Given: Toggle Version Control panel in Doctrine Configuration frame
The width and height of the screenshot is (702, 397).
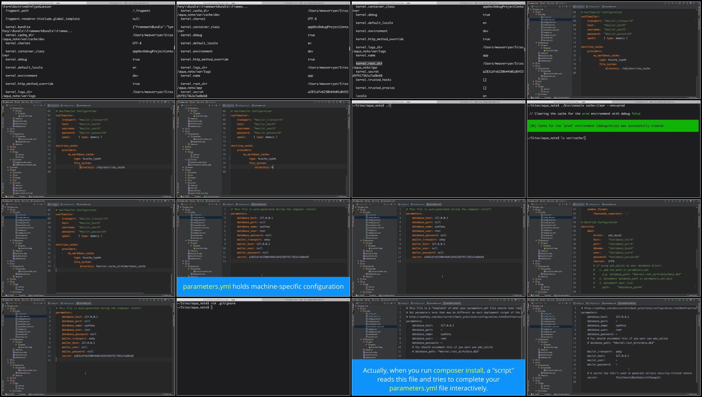Looking at the screenshot, I should (x=562, y=295).
